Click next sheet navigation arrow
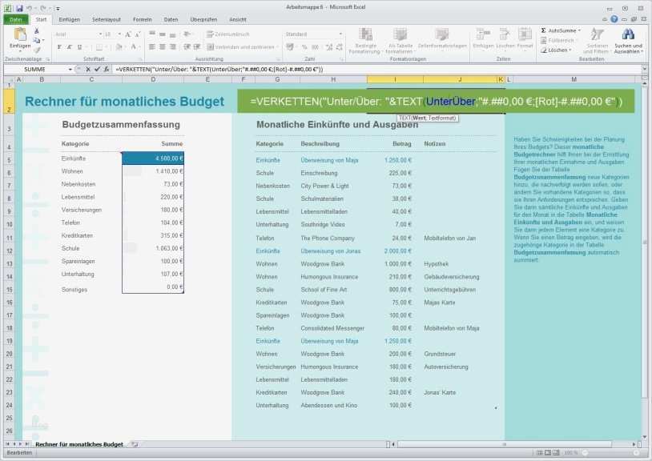The width and height of the screenshot is (652, 461). pyautogui.click(x=20, y=444)
